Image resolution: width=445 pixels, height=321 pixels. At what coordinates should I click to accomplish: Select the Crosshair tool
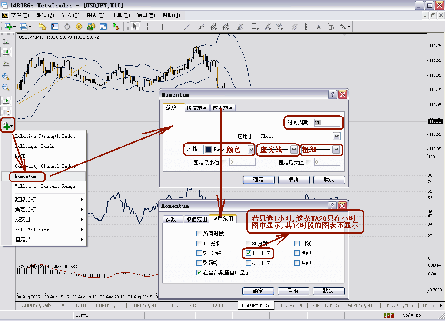pos(148,27)
